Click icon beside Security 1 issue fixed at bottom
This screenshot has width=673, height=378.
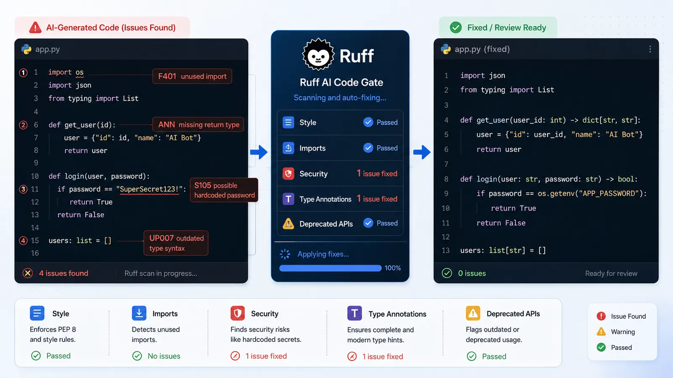(x=235, y=356)
